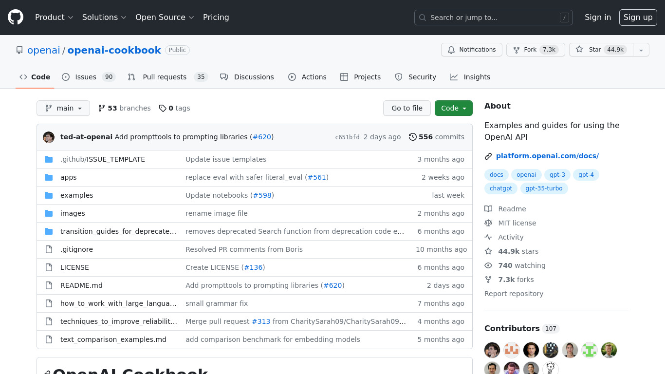Star the repository

tap(601, 50)
